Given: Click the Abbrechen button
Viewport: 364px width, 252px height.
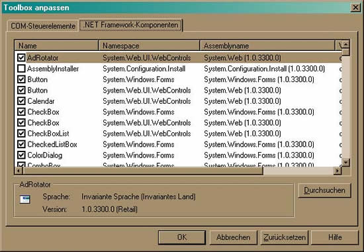Looking at the screenshot, I should point(234,237).
